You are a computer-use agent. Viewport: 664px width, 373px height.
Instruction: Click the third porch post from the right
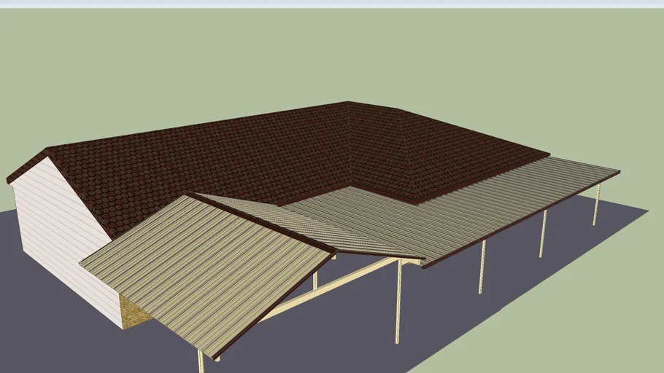coord(482,267)
